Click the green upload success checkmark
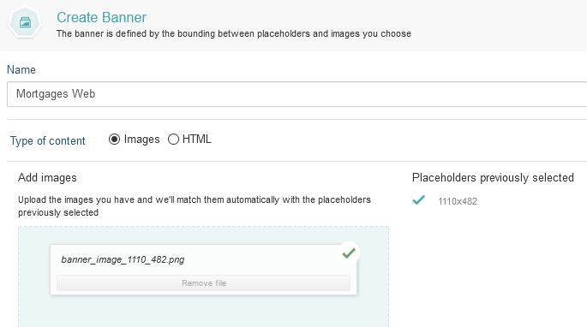The width and height of the screenshot is (587, 327). tap(349, 253)
